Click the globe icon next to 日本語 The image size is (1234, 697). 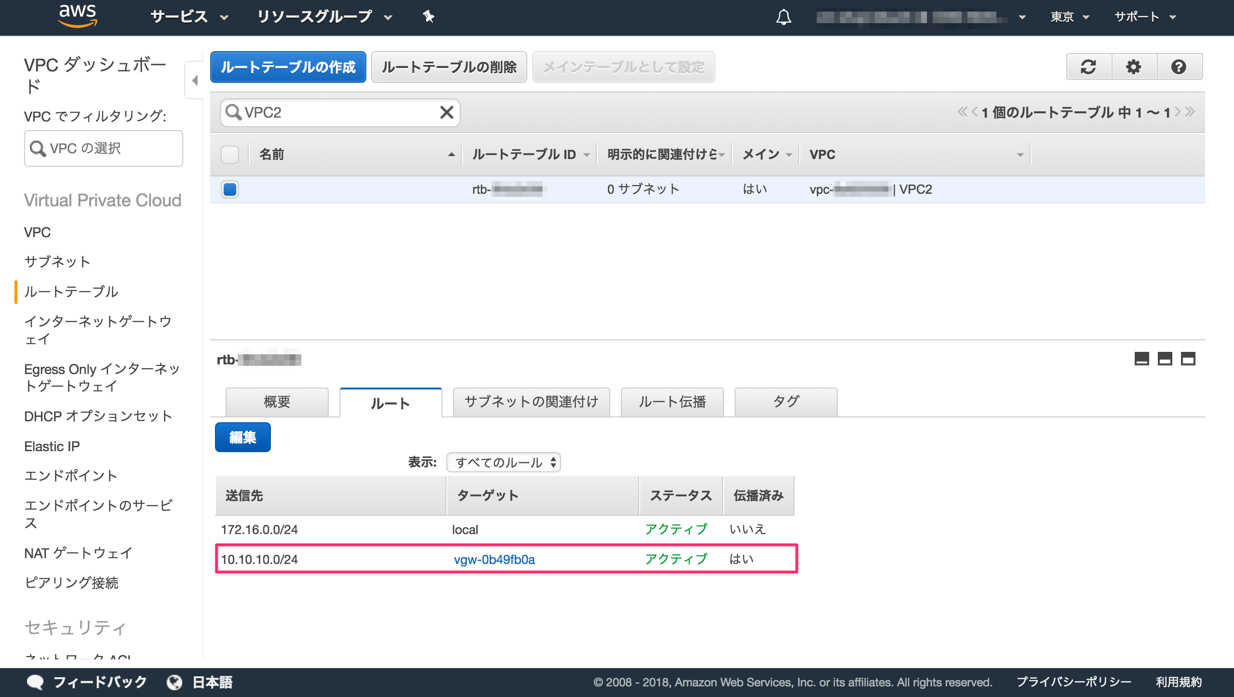tap(174, 682)
